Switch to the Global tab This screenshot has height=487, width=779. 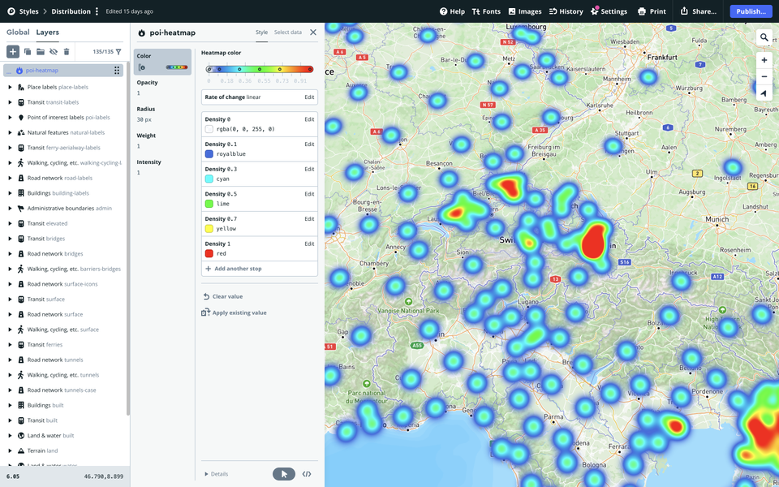[18, 32]
